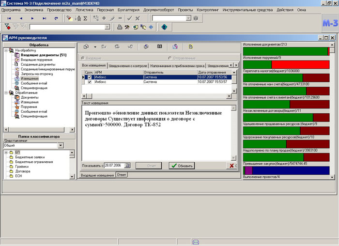Open the wide filter combo box dropdown
Screen dimensions: 339x246
107,27
